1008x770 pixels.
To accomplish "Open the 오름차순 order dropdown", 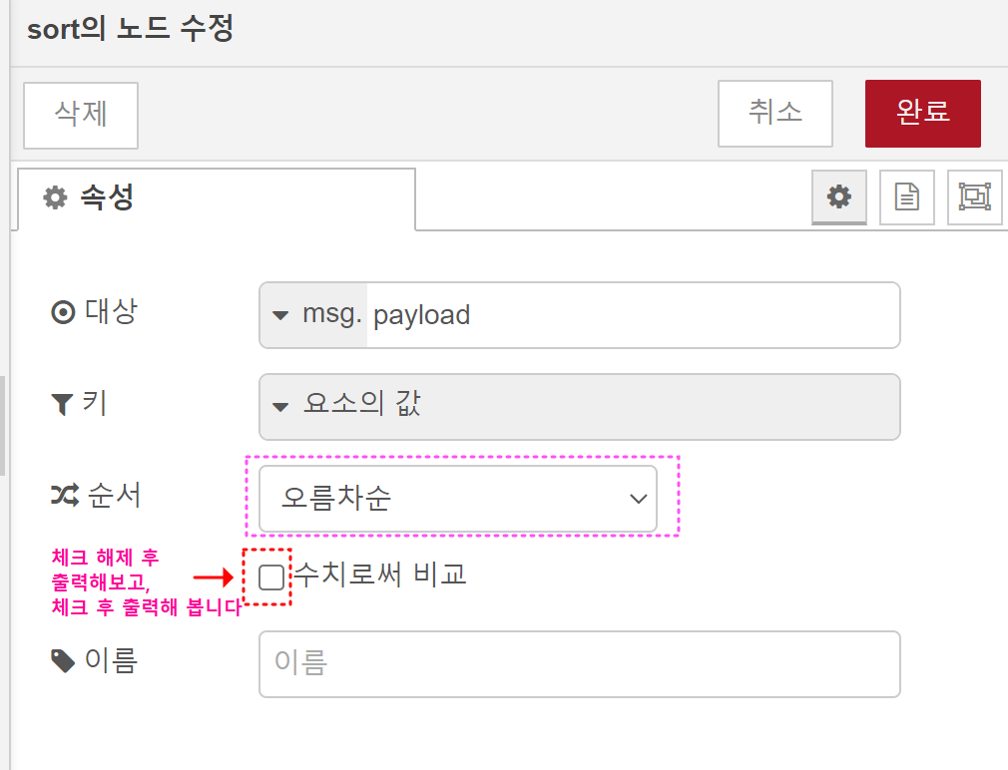I will tap(458, 499).
